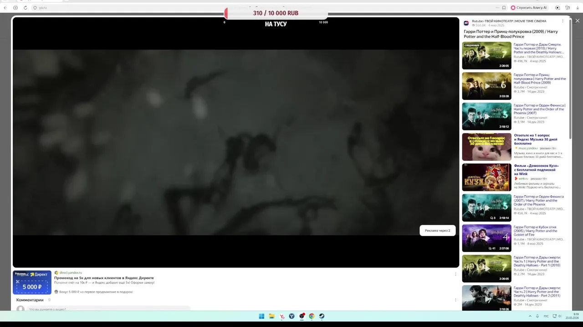583x327 pixels.
Task: Open Гарри Поттер и Кубок огня title link
Action: coord(536,231)
